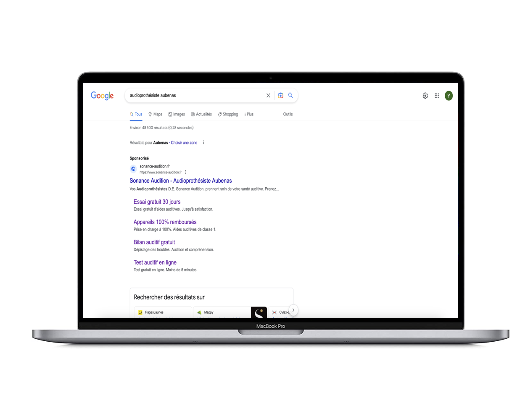The height and width of the screenshot is (403, 528).
Task: Focus the search field containing audioprothésiste aubenas
Action: (195, 95)
